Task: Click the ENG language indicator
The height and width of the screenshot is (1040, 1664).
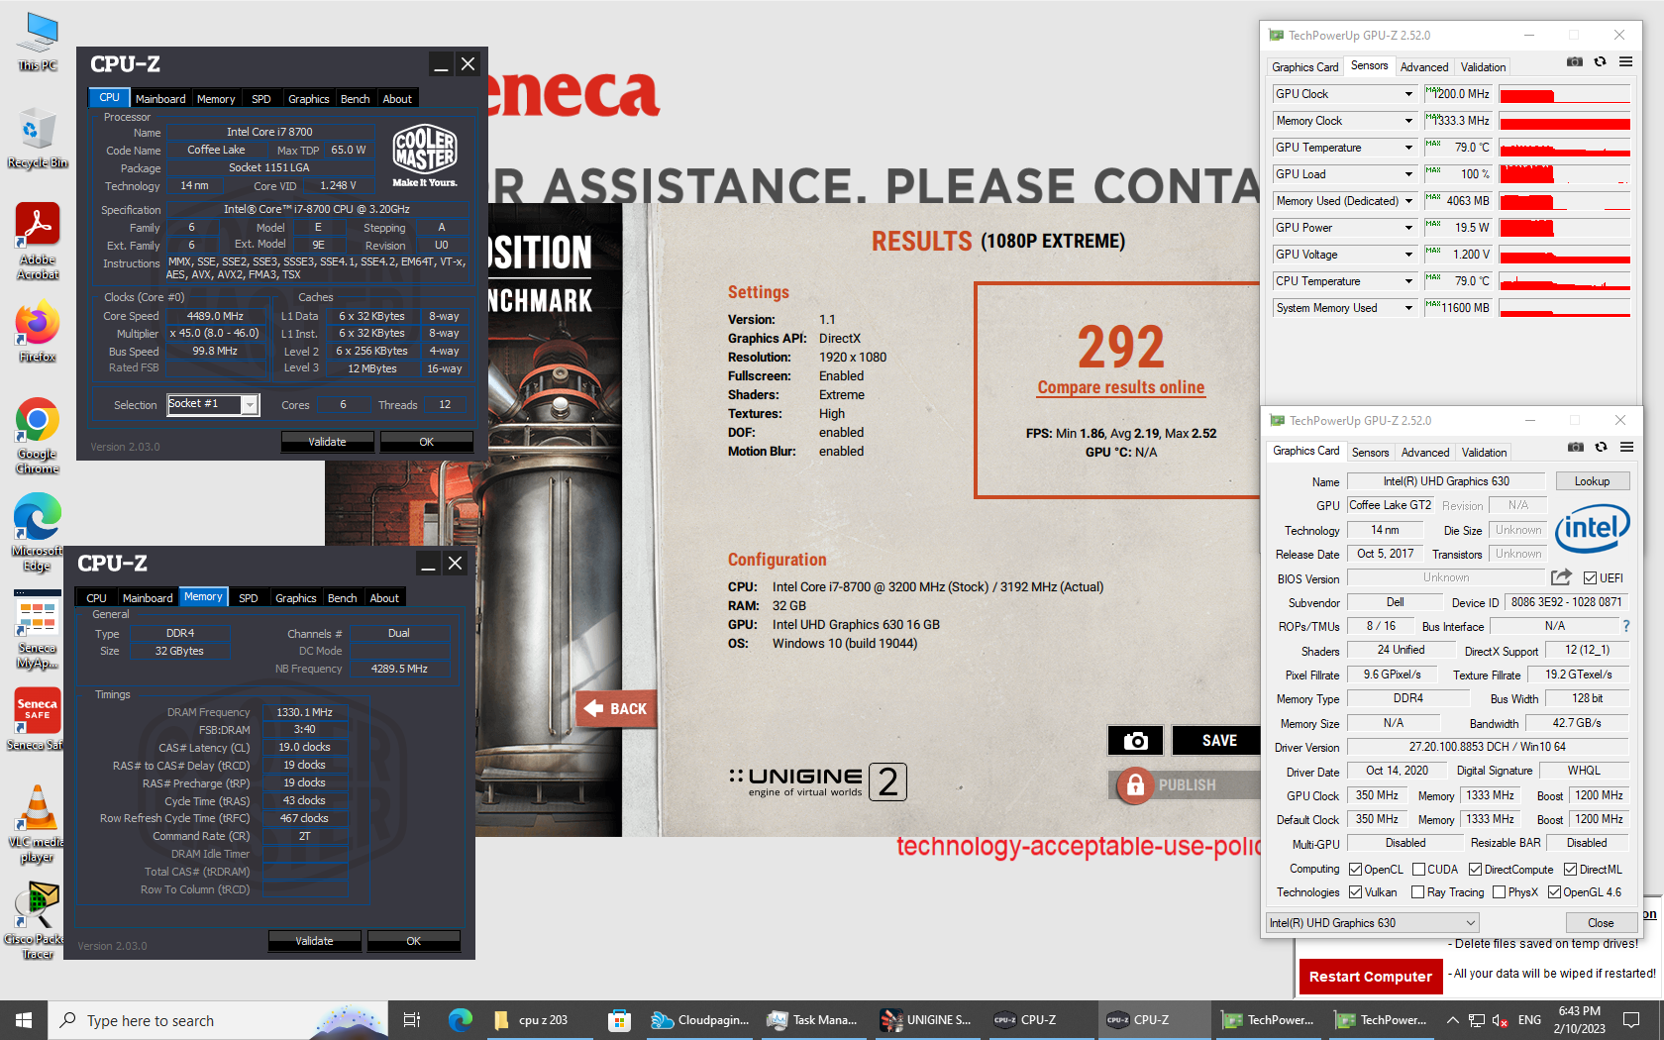Action: coord(1529,1020)
